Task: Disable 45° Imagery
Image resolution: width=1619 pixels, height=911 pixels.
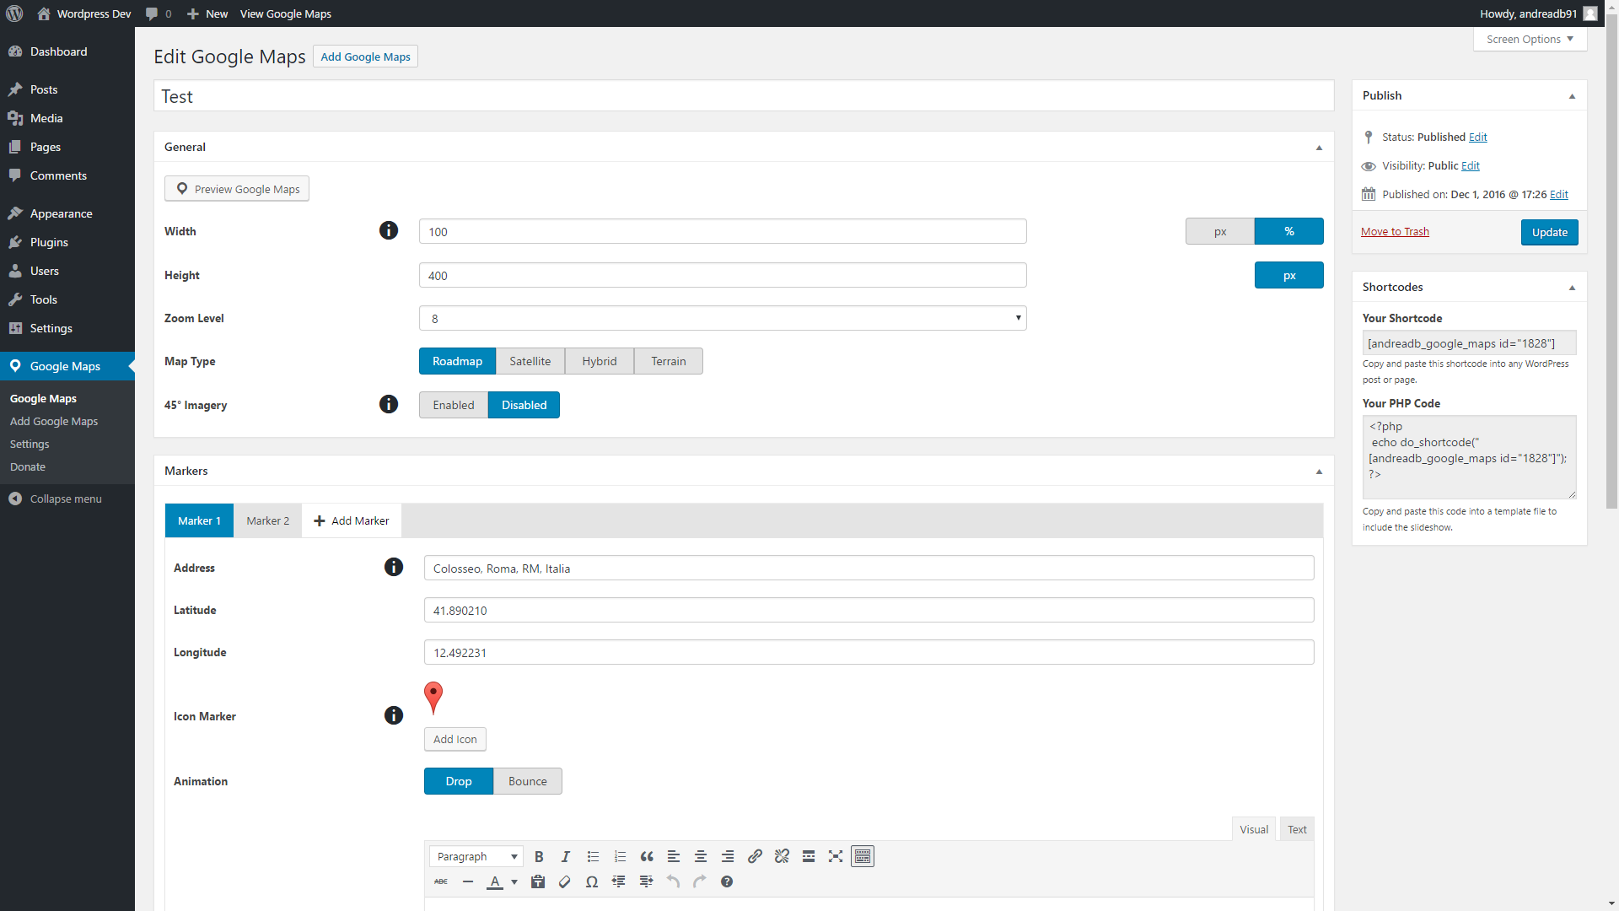Action: point(524,405)
